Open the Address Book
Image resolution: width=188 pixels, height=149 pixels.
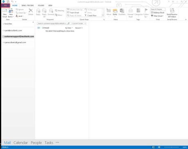(x=158, y=13)
